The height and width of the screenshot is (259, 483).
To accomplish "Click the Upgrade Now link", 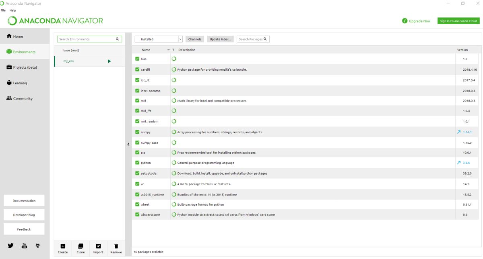I will coord(420,21).
